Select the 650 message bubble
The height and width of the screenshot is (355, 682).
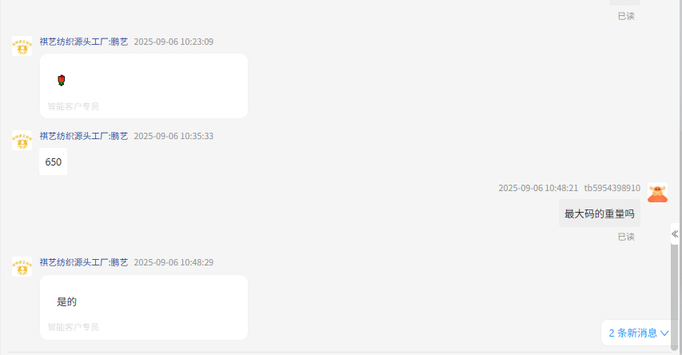point(53,162)
